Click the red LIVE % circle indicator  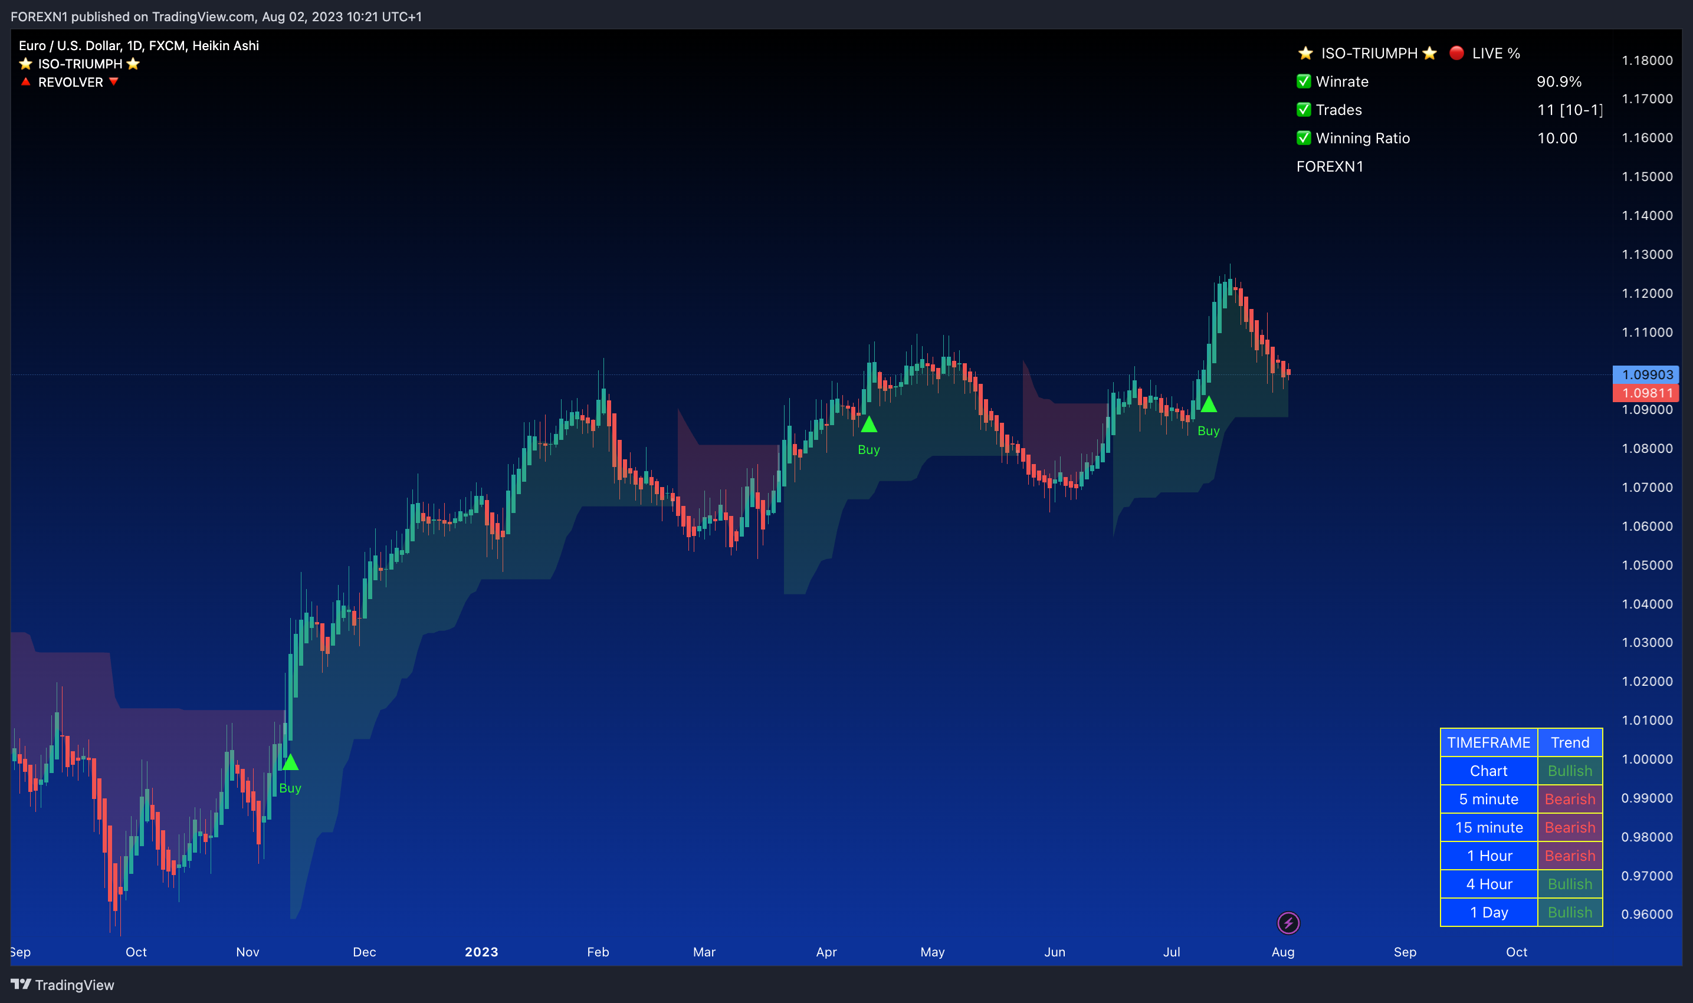tap(1457, 52)
